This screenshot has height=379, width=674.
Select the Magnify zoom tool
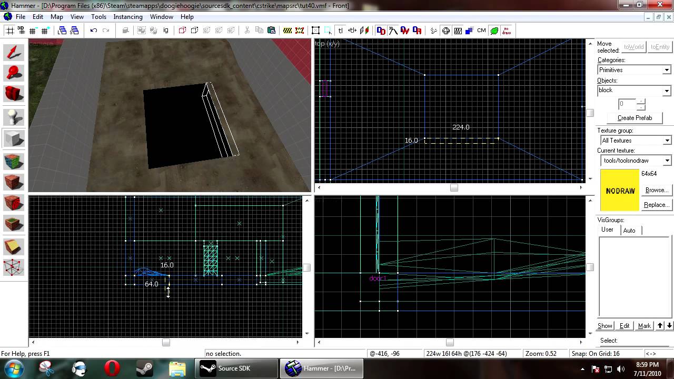pos(14,73)
